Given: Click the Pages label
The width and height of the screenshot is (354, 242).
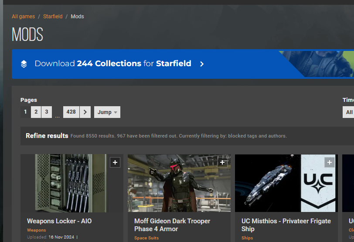Looking at the screenshot, I should (29, 100).
